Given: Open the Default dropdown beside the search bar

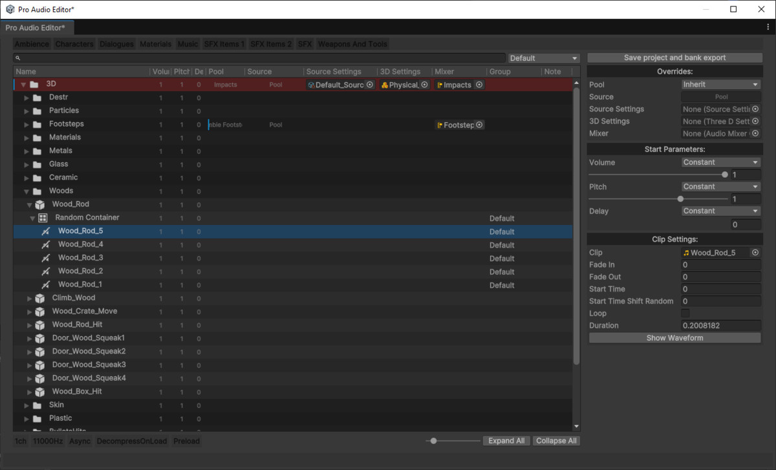Looking at the screenshot, I should click(544, 58).
